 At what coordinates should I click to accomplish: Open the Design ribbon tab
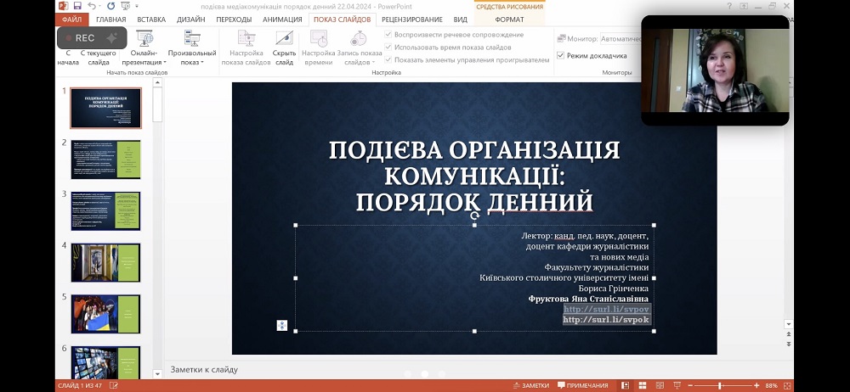click(x=190, y=19)
